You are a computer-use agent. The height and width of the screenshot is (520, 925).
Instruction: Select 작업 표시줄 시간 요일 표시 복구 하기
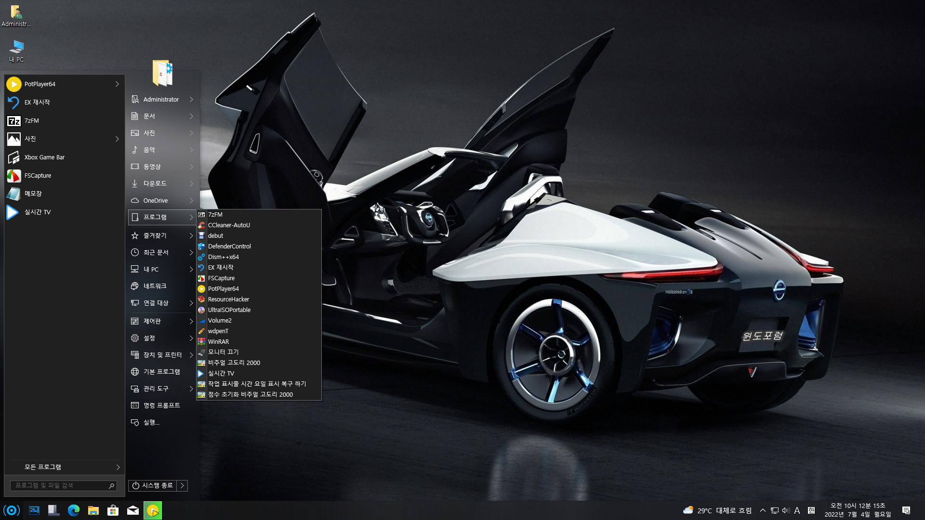pos(259,384)
